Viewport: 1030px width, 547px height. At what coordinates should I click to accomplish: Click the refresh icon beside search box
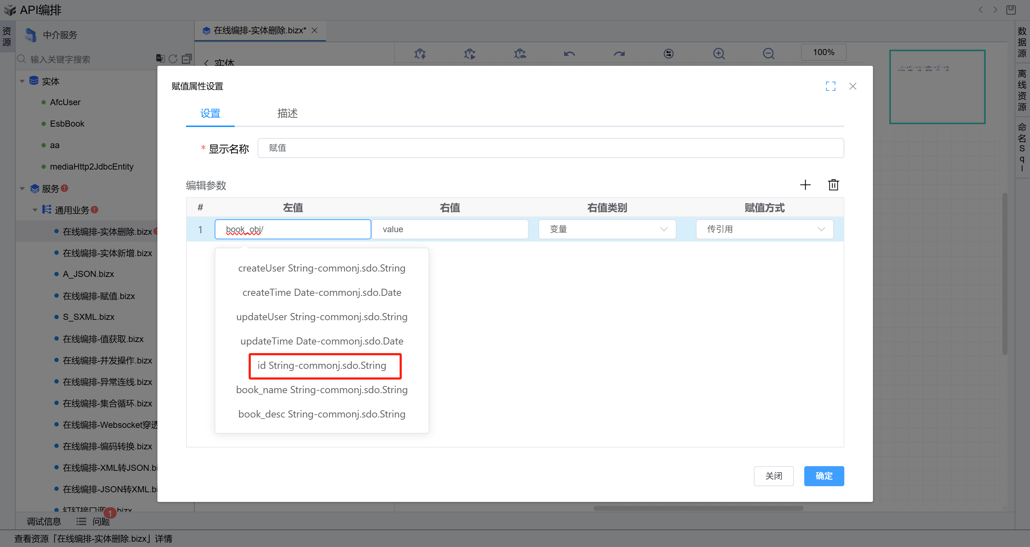coord(173,59)
